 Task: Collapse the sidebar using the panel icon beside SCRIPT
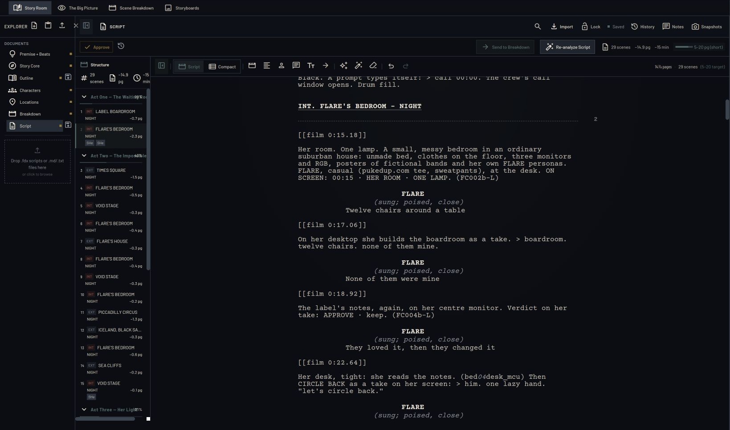[86, 26]
